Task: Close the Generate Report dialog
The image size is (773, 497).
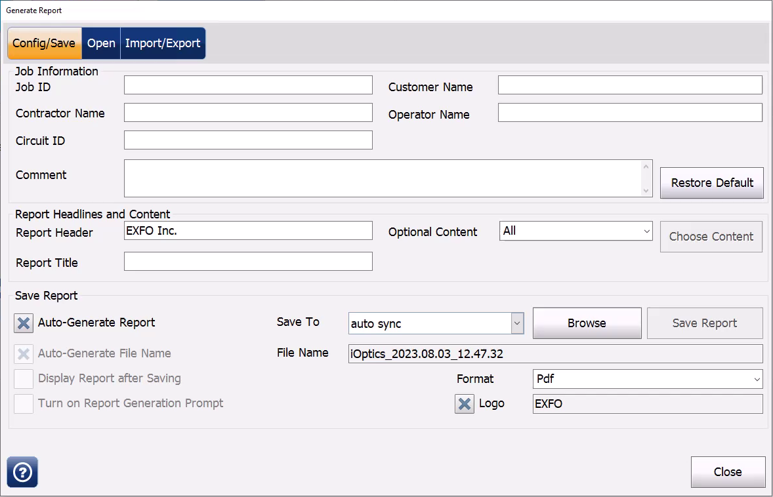Action: [728, 472]
